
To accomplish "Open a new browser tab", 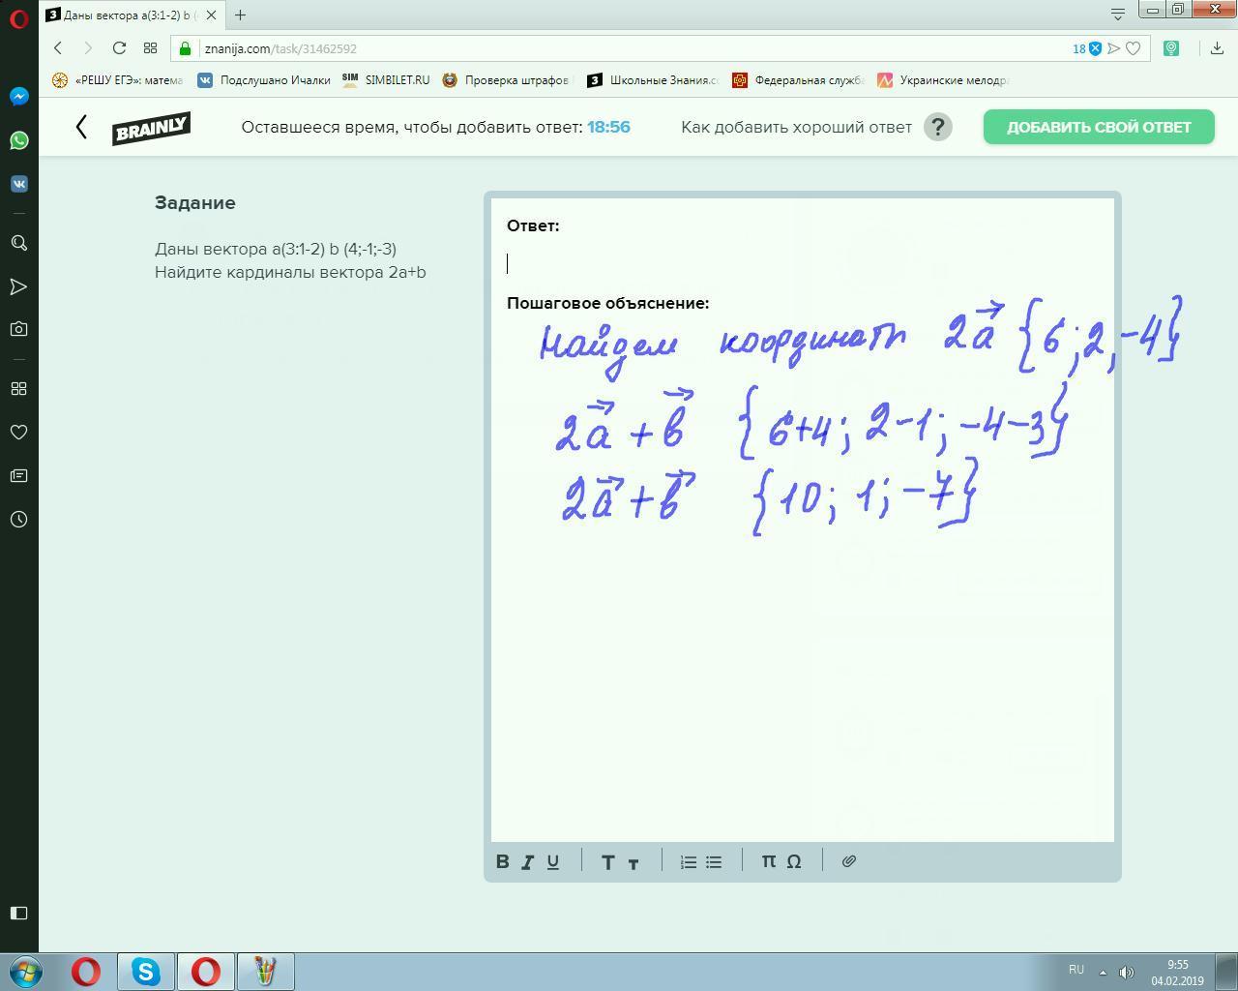I will [240, 15].
